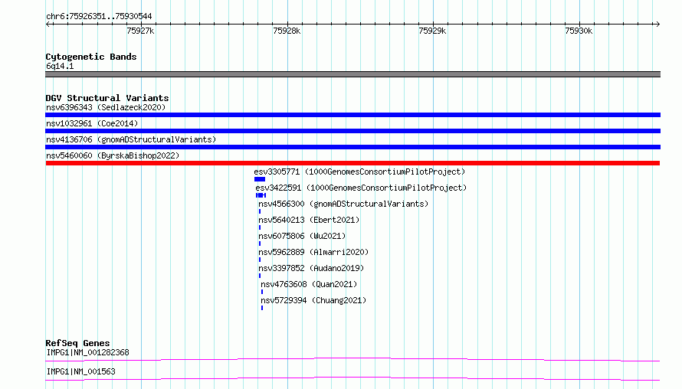Screen dimensions: 682x389
Task: Click the nsv3397852 (Audano2019) label
Action: [311, 268]
